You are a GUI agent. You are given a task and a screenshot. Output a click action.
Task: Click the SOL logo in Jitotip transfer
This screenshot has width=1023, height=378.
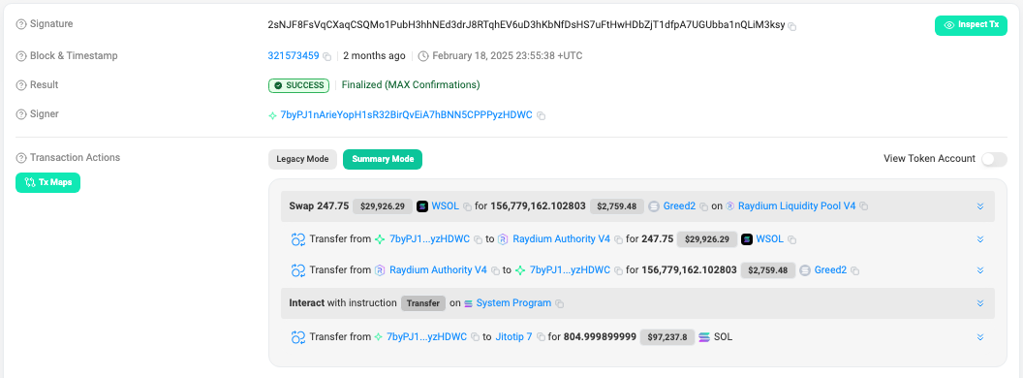pos(704,337)
